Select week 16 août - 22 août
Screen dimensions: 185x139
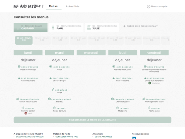133,40
